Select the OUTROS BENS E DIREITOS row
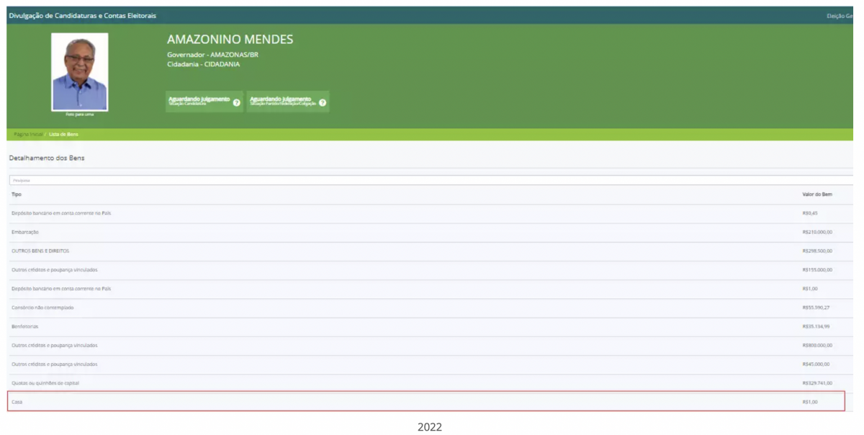This screenshot has height=435, width=864. pyautogui.click(x=40, y=251)
